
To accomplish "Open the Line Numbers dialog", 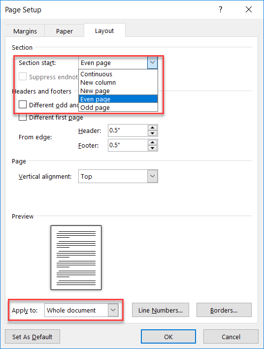I will point(161,310).
